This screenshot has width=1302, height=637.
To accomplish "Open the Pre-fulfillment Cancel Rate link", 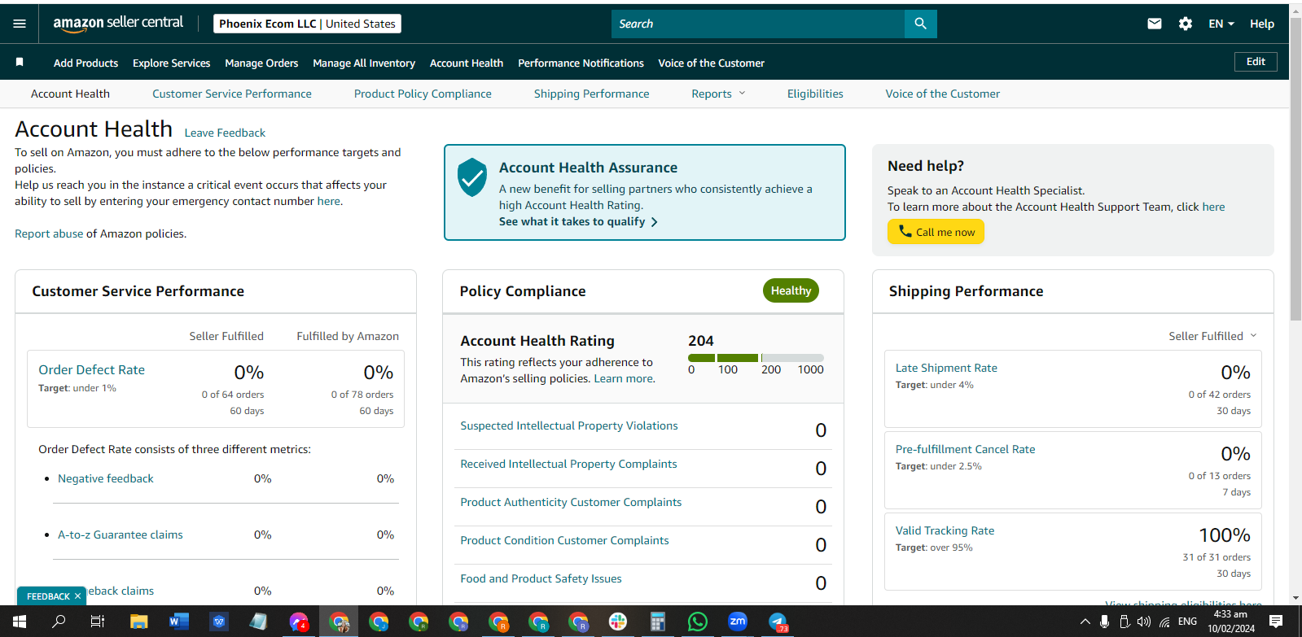I will [966, 449].
